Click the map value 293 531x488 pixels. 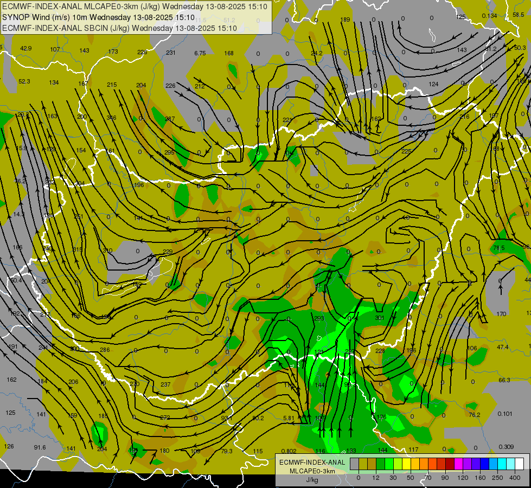click(319, 318)
